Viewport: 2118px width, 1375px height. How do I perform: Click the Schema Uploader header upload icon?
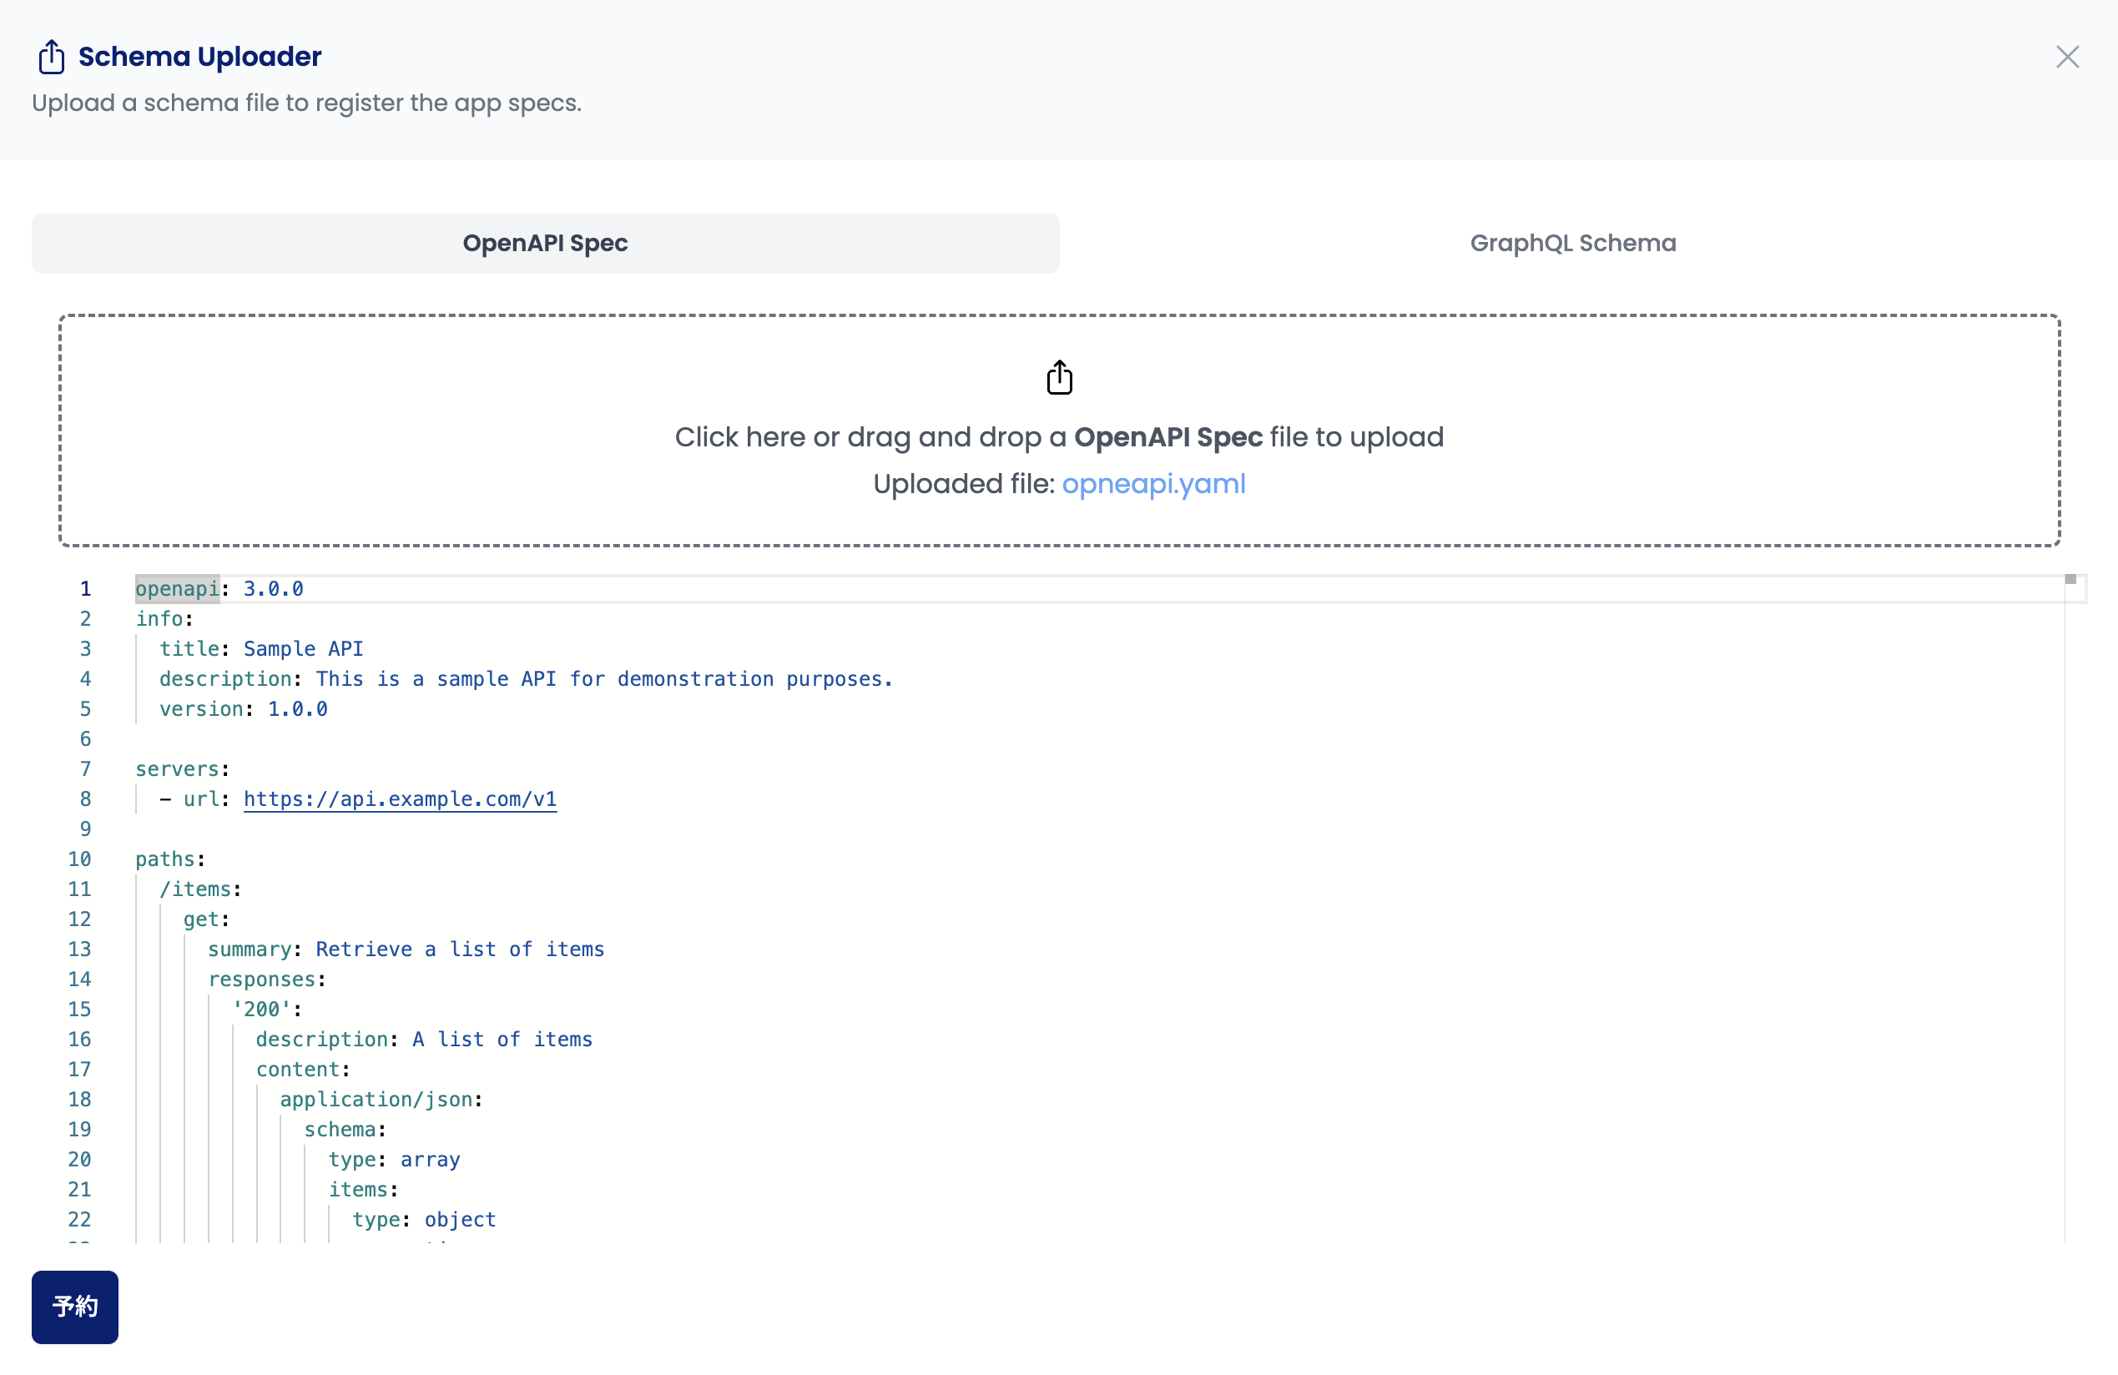(x=51, y=56)
